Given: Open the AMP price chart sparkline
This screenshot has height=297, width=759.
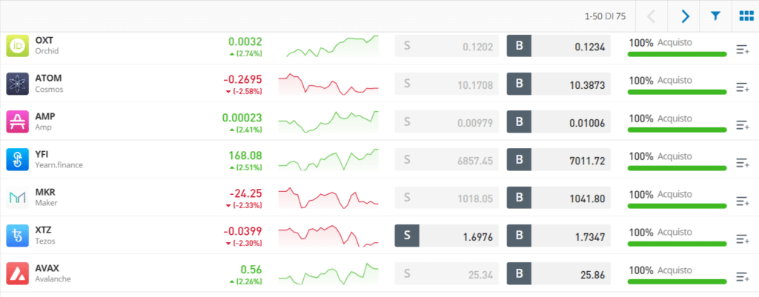Looking at the screenshot, I should click(x=328, y=122).
